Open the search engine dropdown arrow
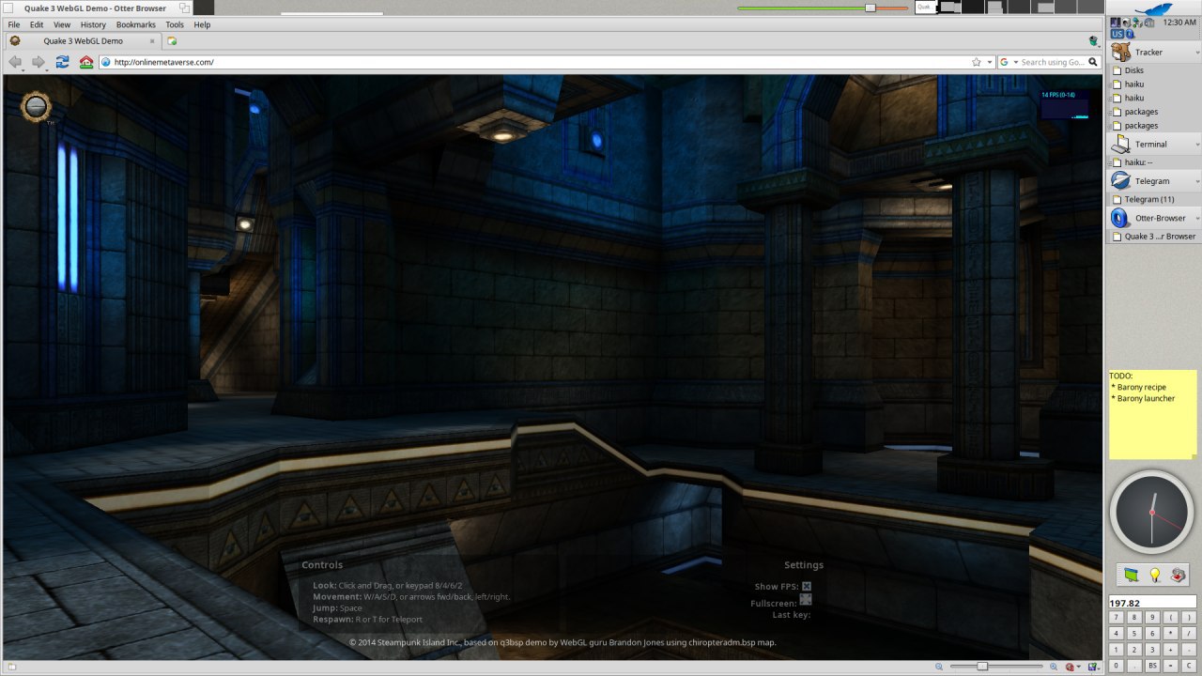Screen dimensions: 1202x676 [1014, 62]
